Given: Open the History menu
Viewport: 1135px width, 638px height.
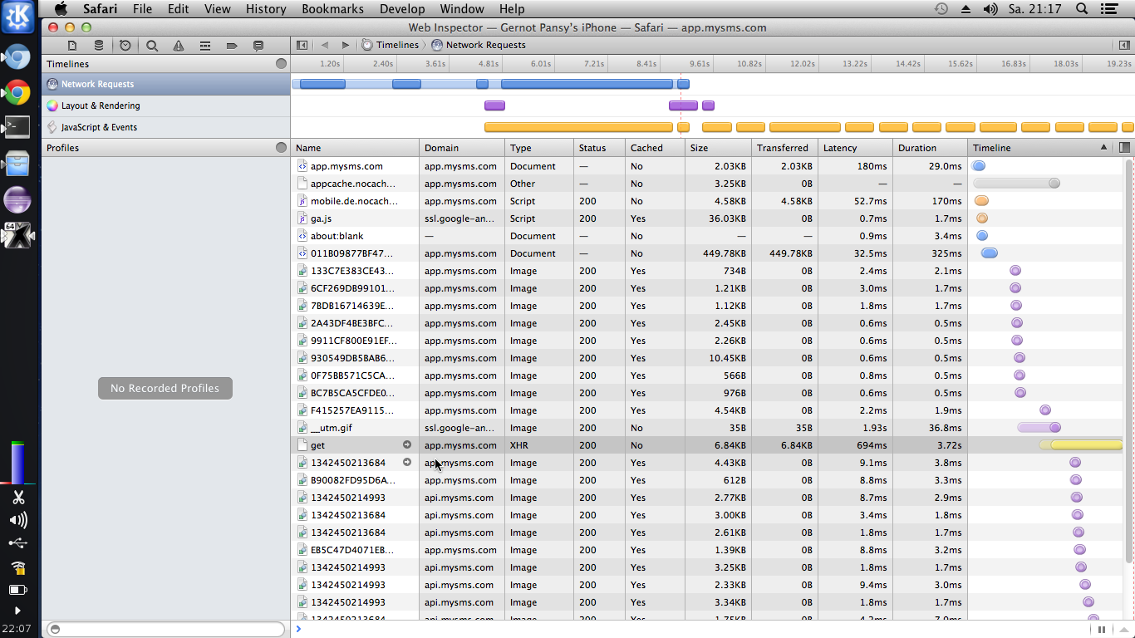Looking at the screenshot, I should (x=266, y=9).
